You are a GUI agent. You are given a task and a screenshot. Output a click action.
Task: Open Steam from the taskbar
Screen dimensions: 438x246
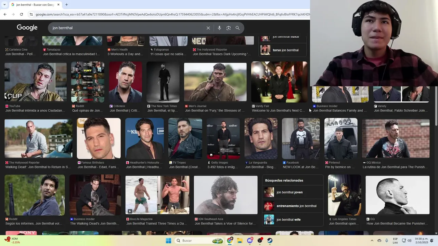[270, 241]
